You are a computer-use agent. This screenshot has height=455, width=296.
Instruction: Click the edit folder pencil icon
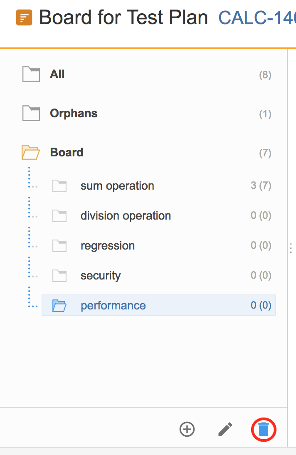click(x=225, y=429)
